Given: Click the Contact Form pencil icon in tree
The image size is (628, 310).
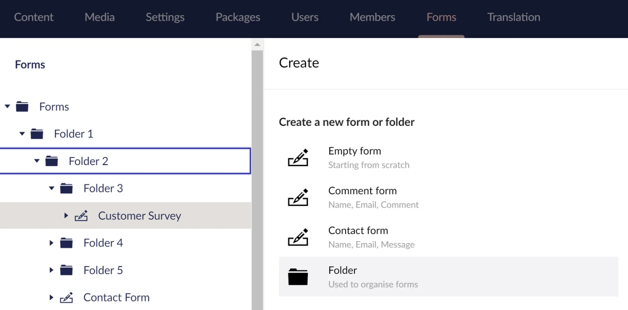Looking at the screenshot, I should coord(67,297).
